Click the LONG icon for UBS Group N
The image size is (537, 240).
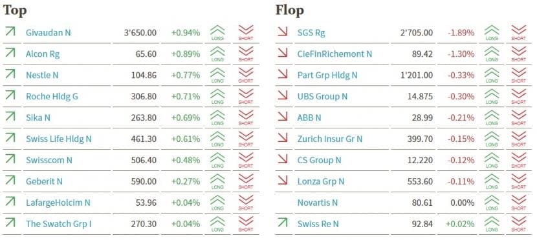pos(492,96)
